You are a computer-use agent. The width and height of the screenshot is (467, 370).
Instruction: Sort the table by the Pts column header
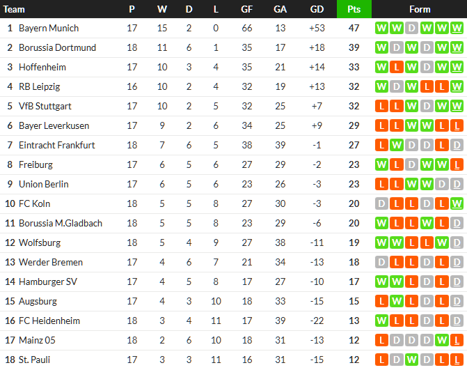(354, 9)
